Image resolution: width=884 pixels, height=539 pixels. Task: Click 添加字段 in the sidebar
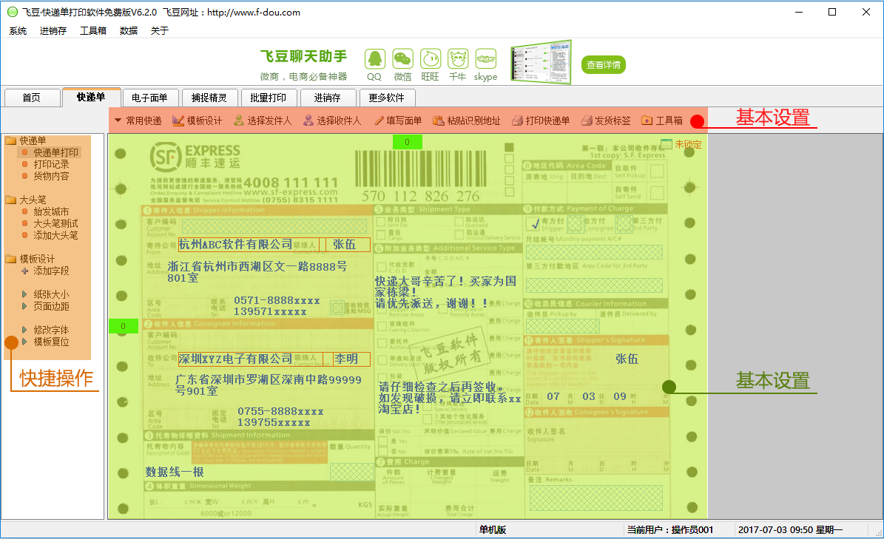[51, 271]
